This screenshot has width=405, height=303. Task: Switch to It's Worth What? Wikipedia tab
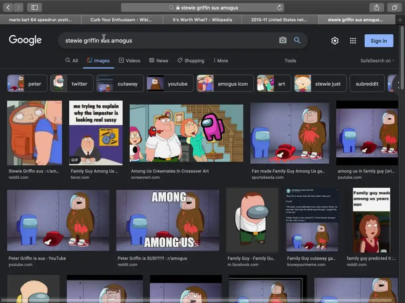[202, 20]
